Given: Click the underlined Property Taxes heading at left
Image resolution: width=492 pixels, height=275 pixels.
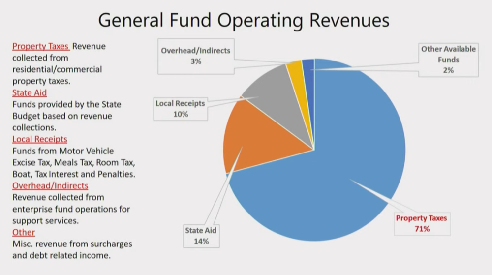Looking at the screenshot, I should click(x=40, y=46).
